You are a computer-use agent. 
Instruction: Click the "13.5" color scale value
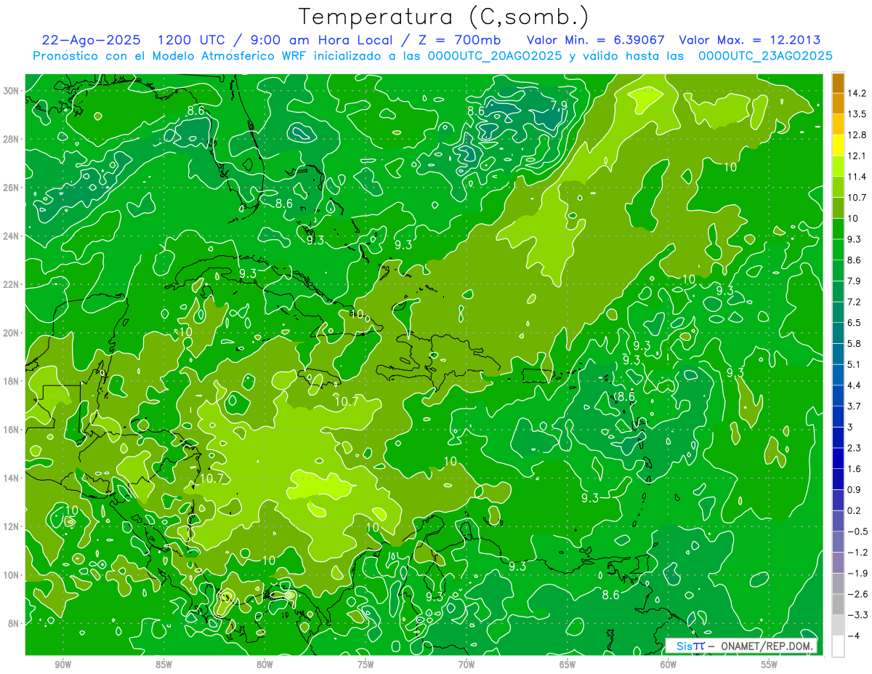pyautogui.click(x=857, y=114)
